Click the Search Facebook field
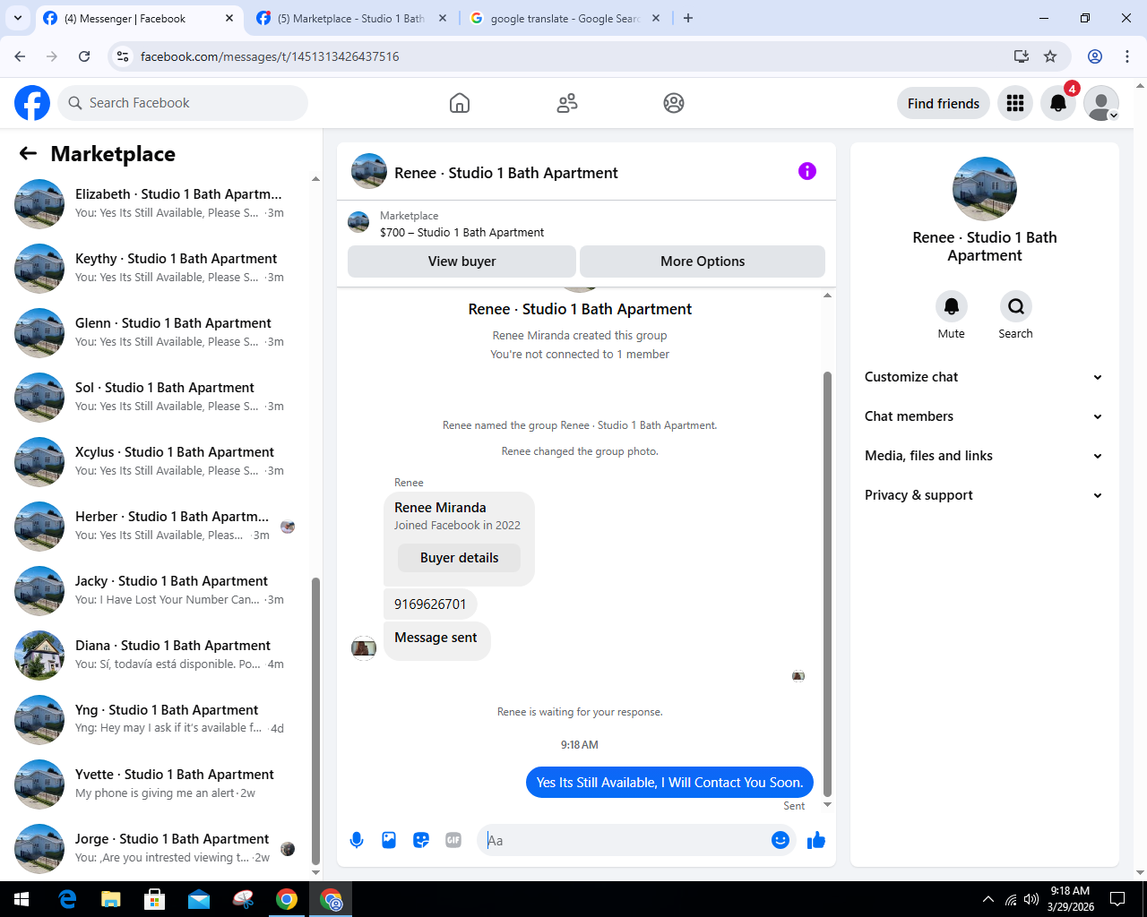The image size is (1147, 917). 183,103
